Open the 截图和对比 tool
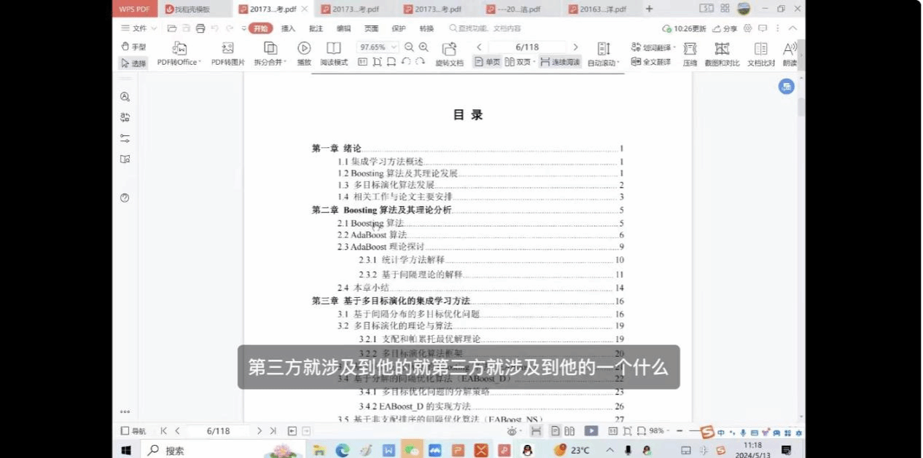The width and height of the screenshot is (923, 458). point(722,49)
